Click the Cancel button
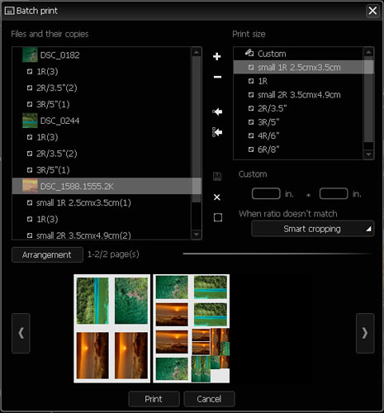 (209, 399)
